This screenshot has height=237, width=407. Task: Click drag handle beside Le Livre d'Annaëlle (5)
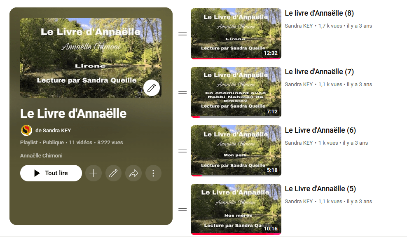point(182,209)
